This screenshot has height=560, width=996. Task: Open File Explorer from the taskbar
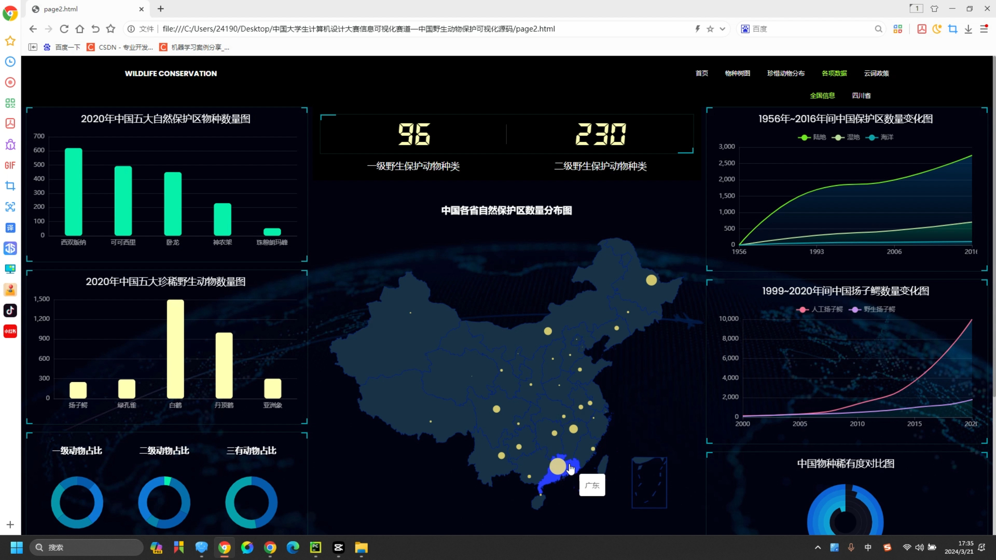pyautogui.click(x=361, y=548)
